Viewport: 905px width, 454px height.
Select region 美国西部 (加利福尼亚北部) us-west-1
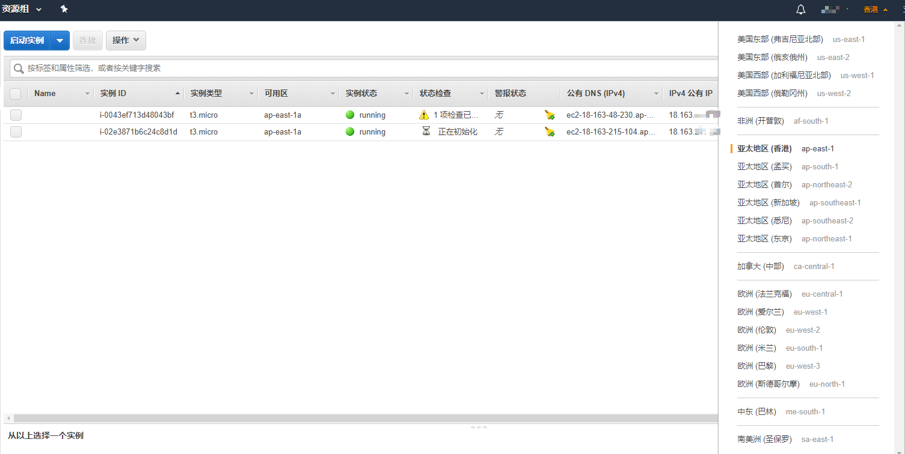[x=806, y=75]
